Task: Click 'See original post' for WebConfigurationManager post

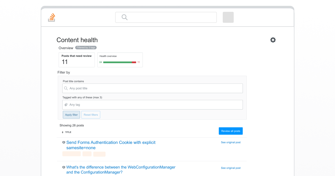Action: click(x=231, y=168)
